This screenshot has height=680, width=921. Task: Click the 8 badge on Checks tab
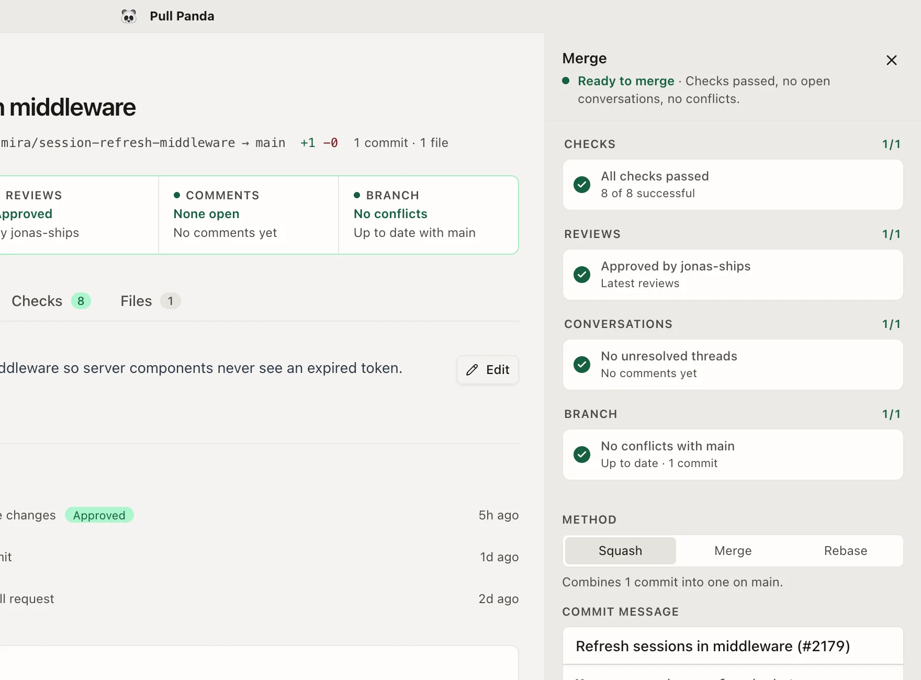click(x=81, y=301)
